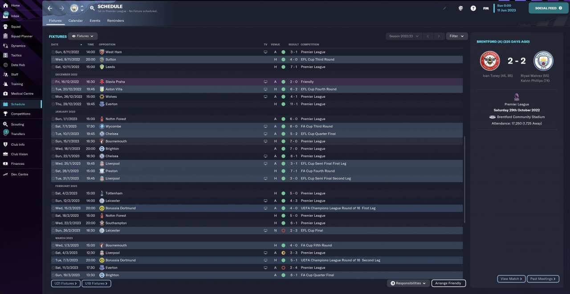Toggle the circle beside Fri, 16/12/2022 Slavia Praha
This screenshot has height=294, width=570.
click(53, 82)
